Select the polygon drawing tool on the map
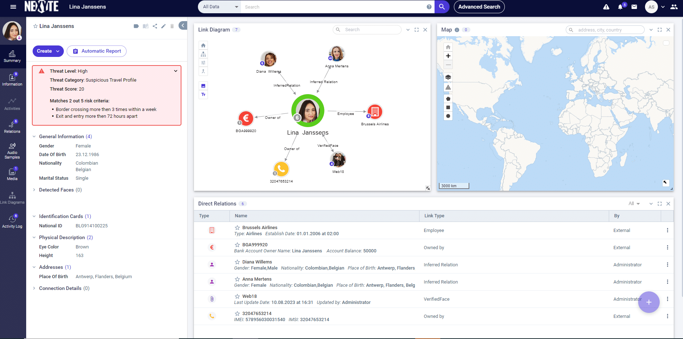The width and height of the screenshot is (683, 339). tap(448, 98)
